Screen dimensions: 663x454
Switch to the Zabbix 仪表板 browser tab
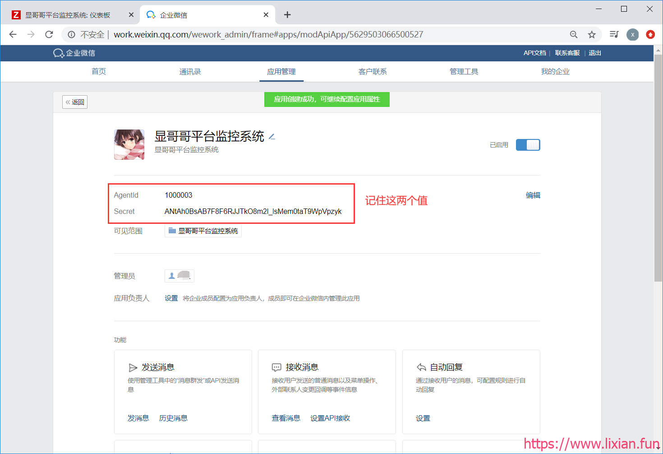point(68,15)
